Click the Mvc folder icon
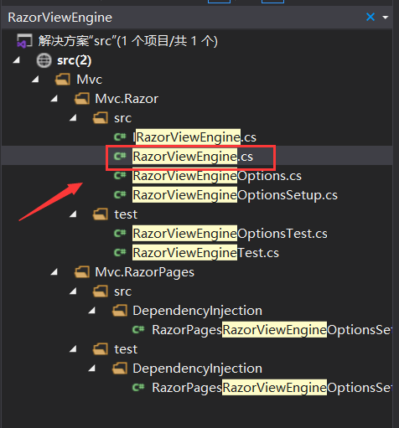The height and width of the screenshot is (428, 399). click(x=63, y=80)
